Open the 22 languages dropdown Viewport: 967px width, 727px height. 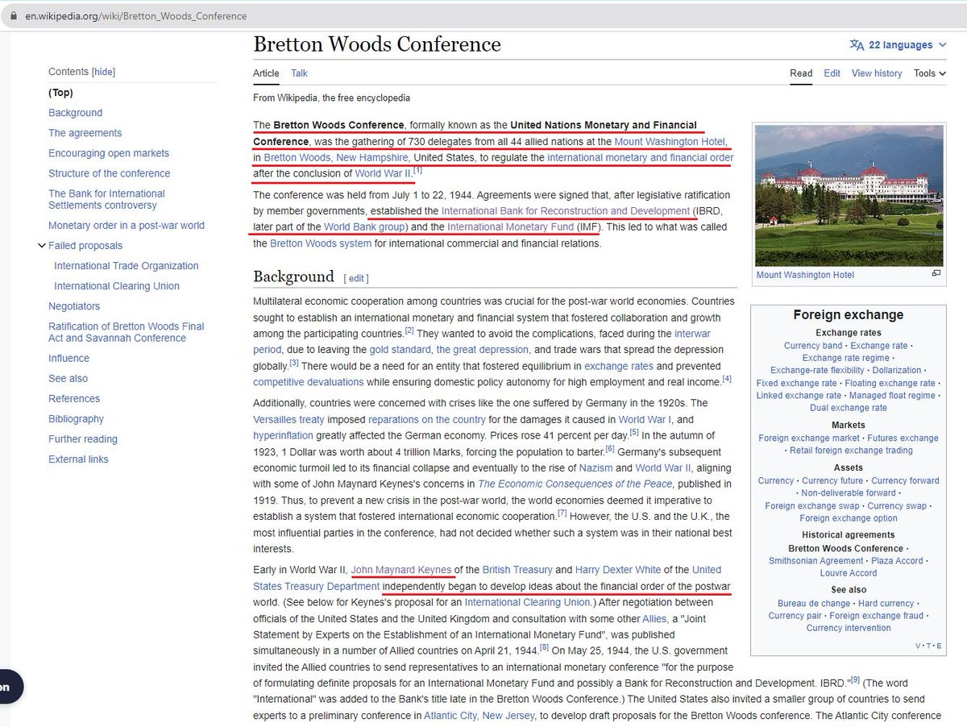point(899,45)
